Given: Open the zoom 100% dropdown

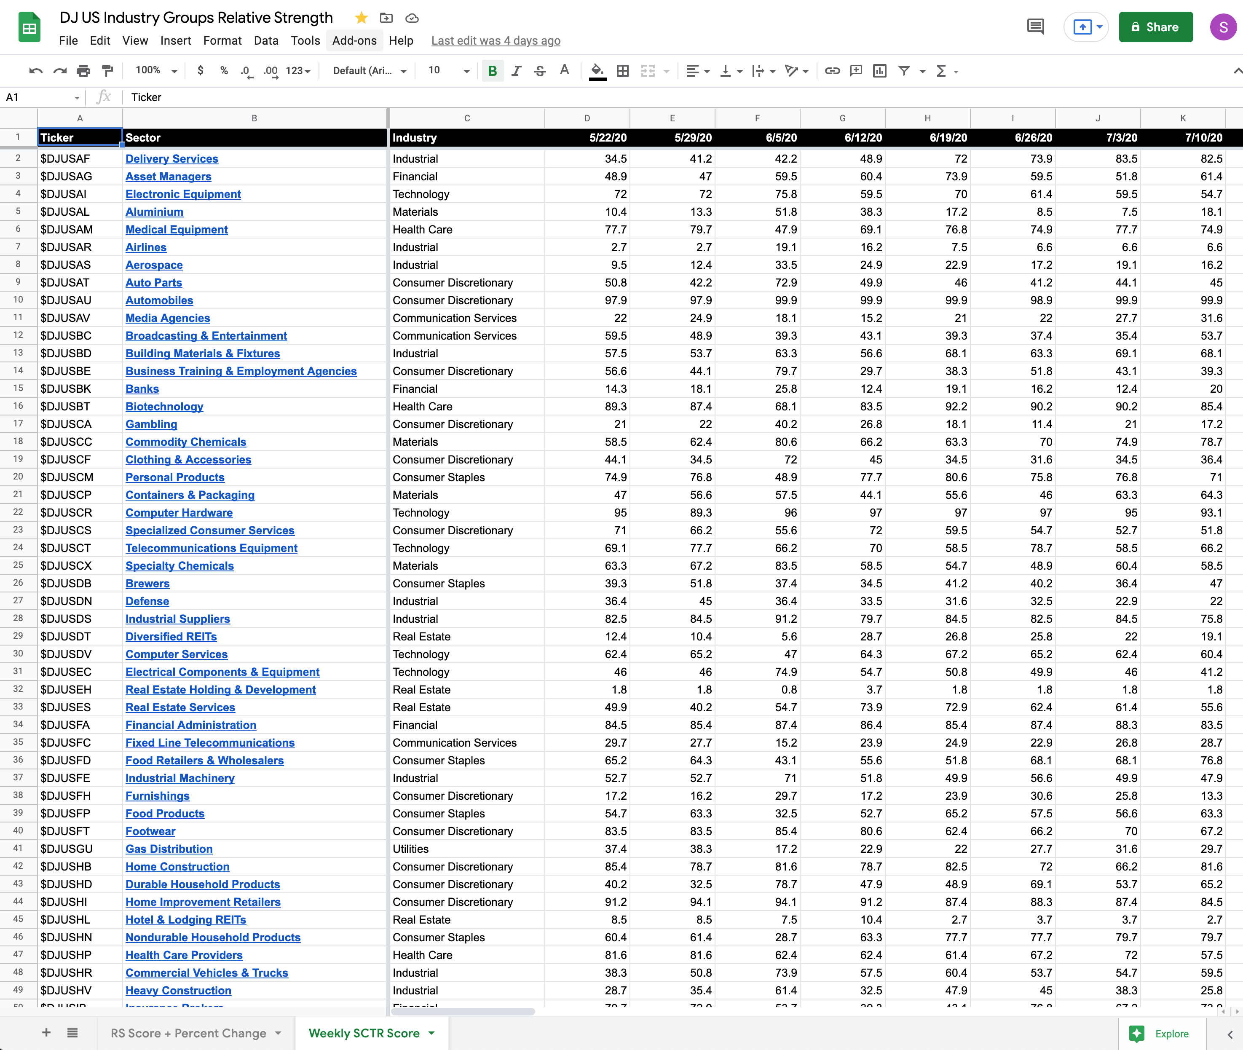Looking at the screenshot, I should 156,71.
